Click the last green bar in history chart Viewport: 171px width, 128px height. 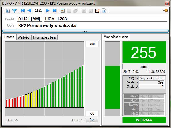click(83, 87)
